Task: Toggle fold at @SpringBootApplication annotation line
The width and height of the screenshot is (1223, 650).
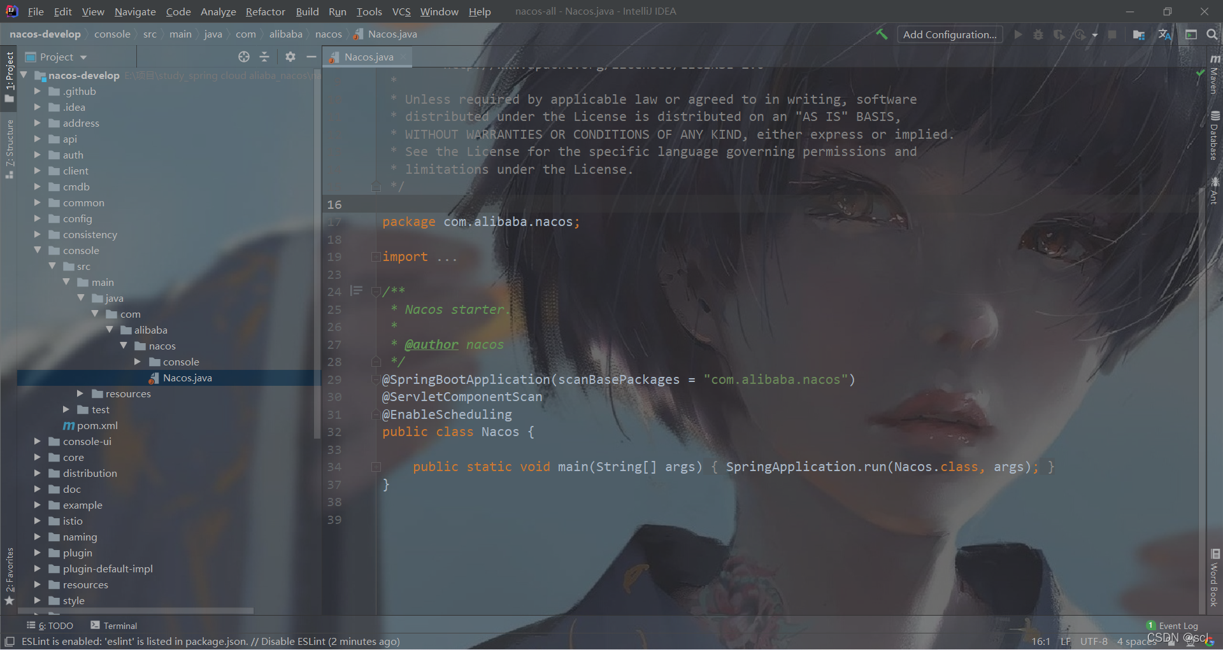Action: coord(376,379)
